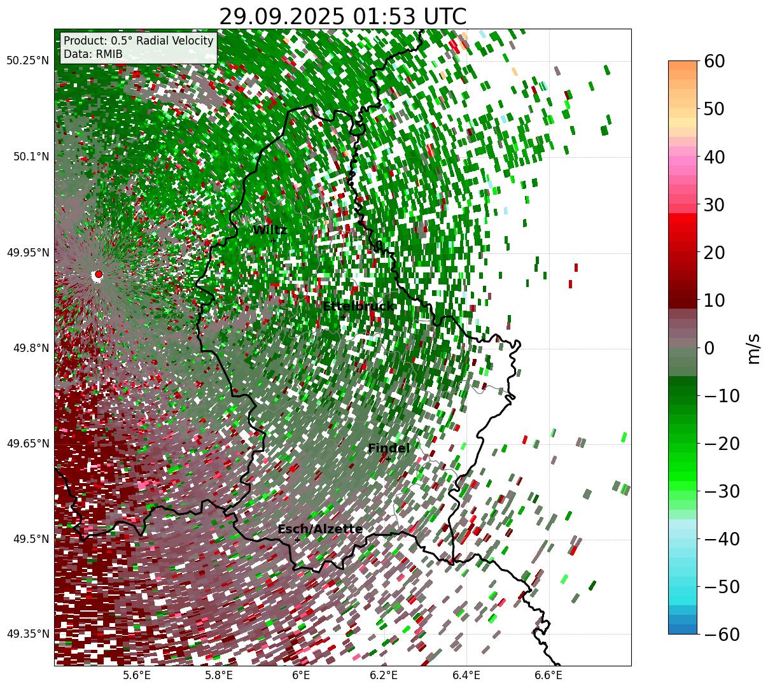Click the Findel city label

(x=389, y=449)
